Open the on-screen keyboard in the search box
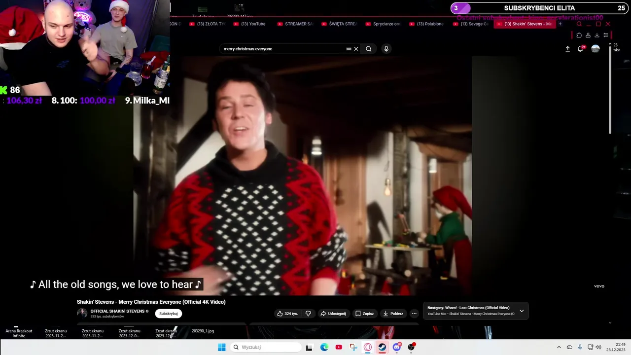Image resolution: width=631 pixels, height=355 pixels. tap(349, 49)
